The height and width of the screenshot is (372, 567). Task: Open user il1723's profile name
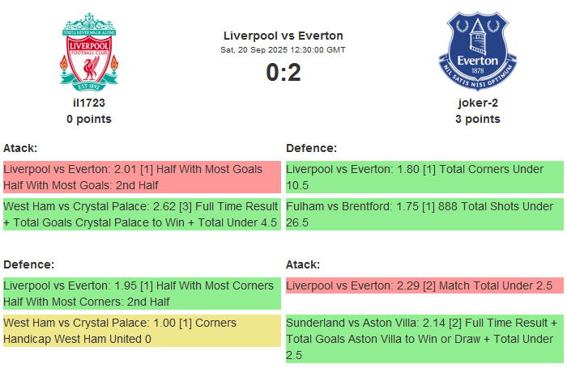click(x=89, y=103)
